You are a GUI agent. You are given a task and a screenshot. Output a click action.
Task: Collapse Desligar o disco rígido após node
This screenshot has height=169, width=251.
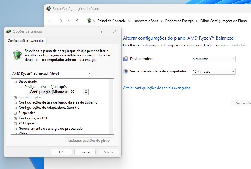pos(21,87)
